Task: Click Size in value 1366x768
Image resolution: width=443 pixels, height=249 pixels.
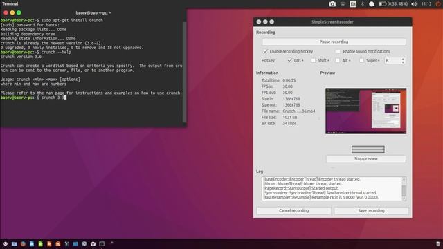Action: (x=291, y=99)
